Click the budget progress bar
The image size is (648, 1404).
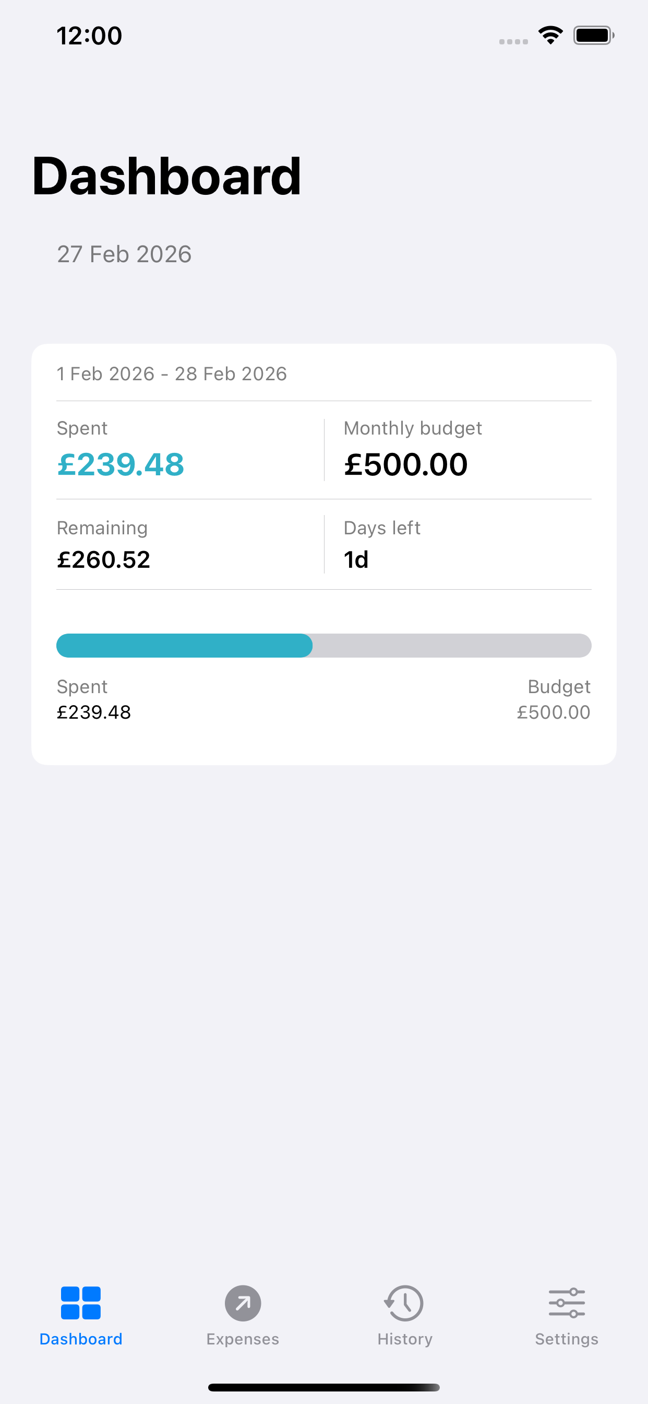pyautogui.click(x=323, y=645)
